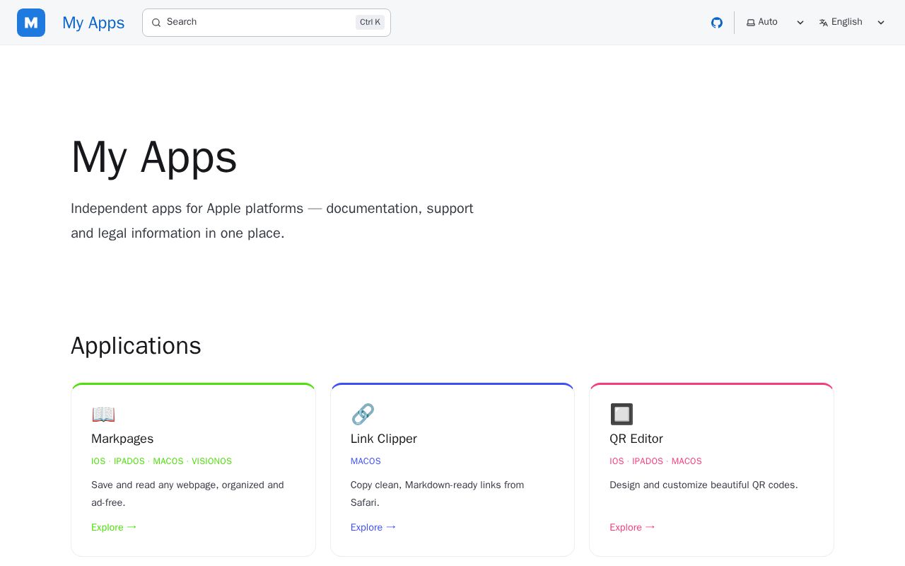Image resolution: width=905 pixels, height=566 pixels.
Task: Click the Applications section heading
Action: click(x=136, y=346)
